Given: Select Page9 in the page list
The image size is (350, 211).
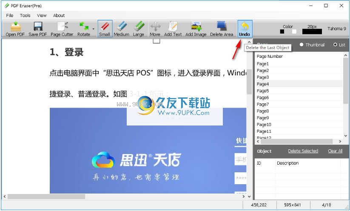Looking at the screenshot, I should [x=299, y=118].
